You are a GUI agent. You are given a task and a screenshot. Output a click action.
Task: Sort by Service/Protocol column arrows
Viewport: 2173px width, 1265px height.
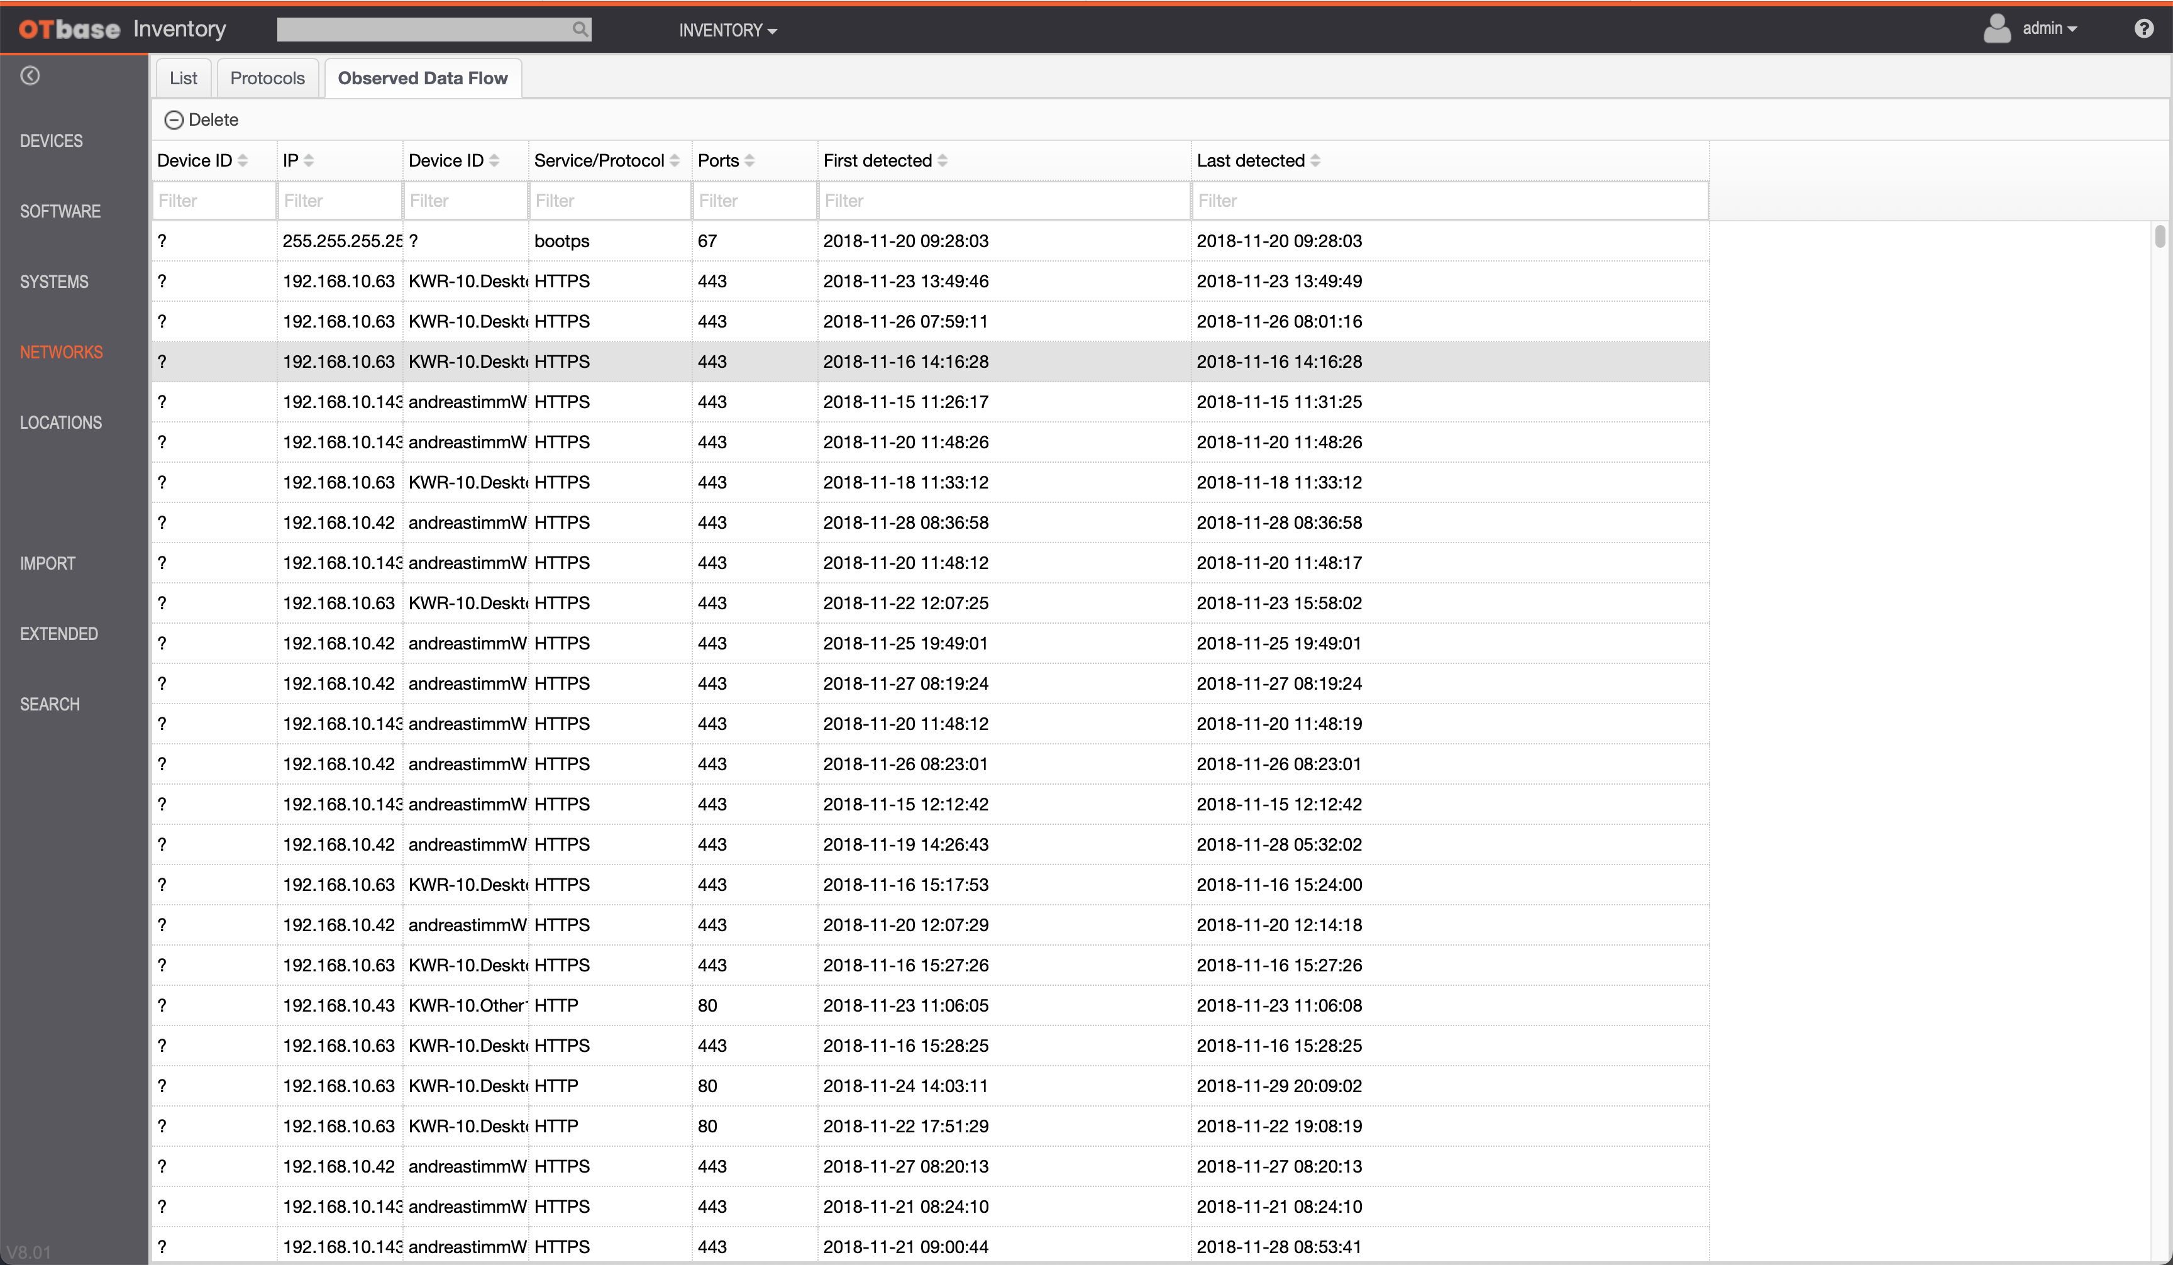(674, 160)
